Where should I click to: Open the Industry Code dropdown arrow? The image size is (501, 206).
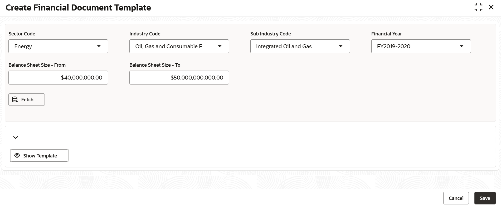(x=220, y=46)
